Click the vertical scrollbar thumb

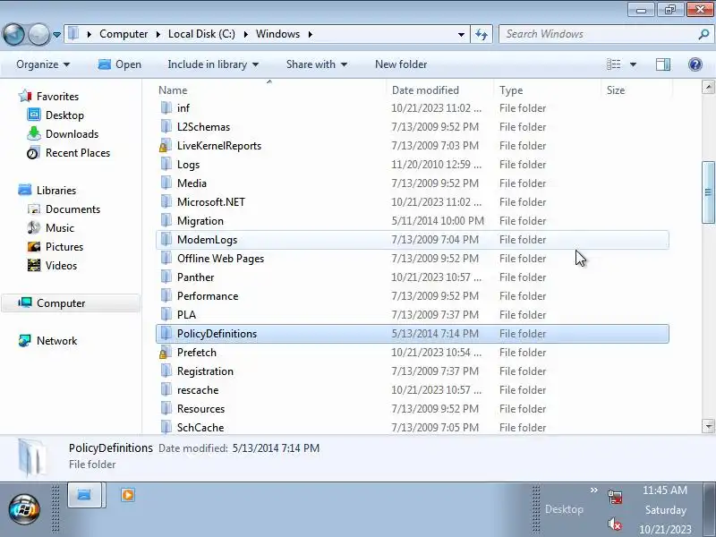(x=708, y=192)
